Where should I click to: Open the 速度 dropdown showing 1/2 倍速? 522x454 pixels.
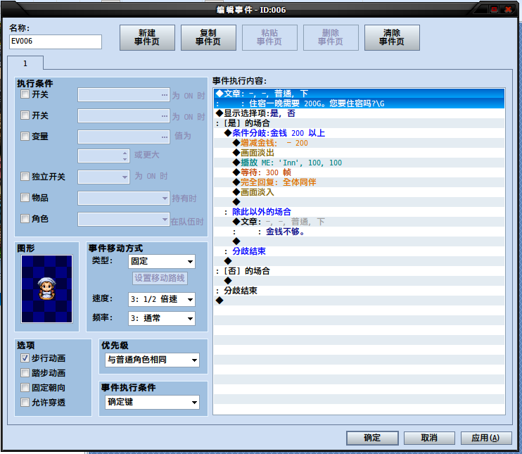pos(162,299)
